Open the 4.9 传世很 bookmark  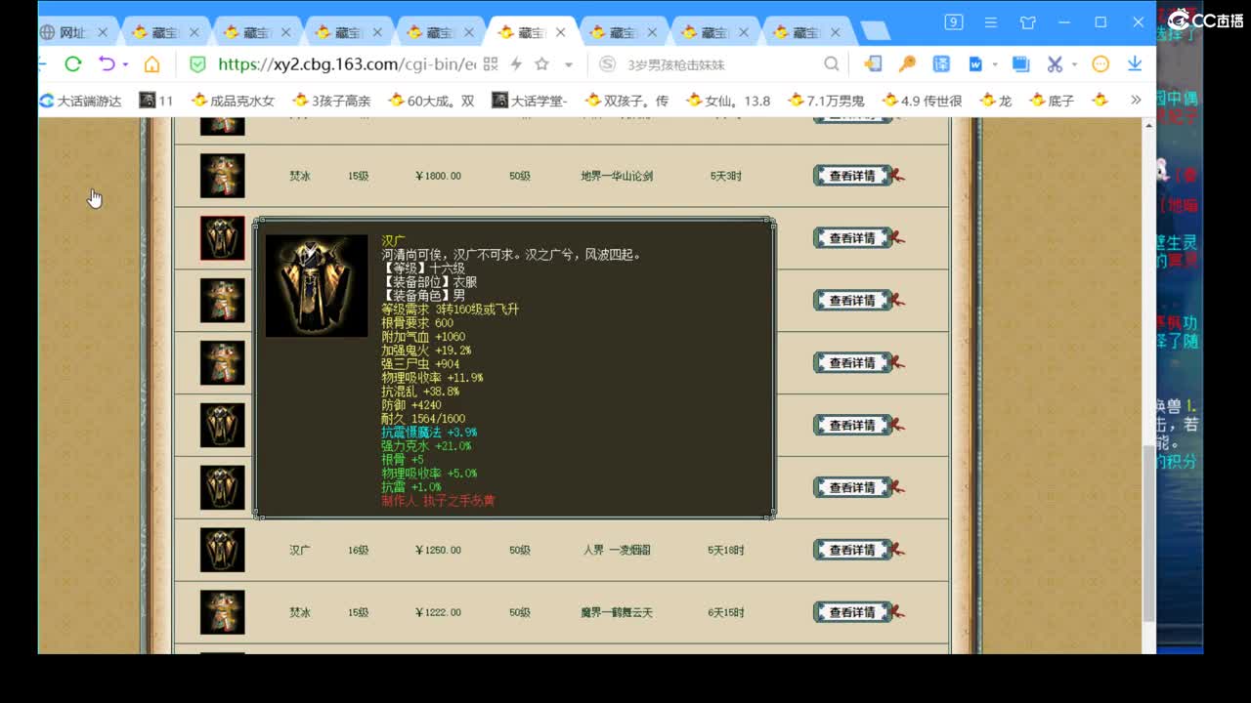coord(922,100)
